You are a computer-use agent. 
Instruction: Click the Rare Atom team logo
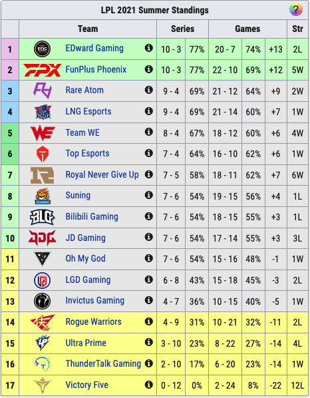(x=43, y=91)
